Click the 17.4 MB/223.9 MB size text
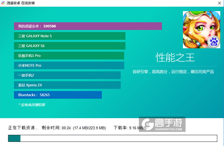This screenshot has height=146, width=224. tap(90, 128)
